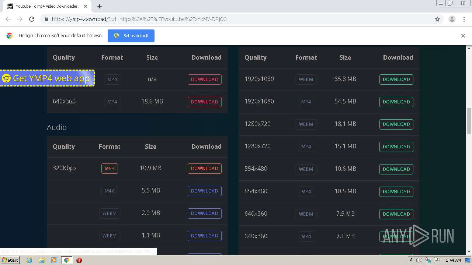Screen dimensions: 472x265
Task: Open a new browser tab
Action: click(x=100, y=6)
